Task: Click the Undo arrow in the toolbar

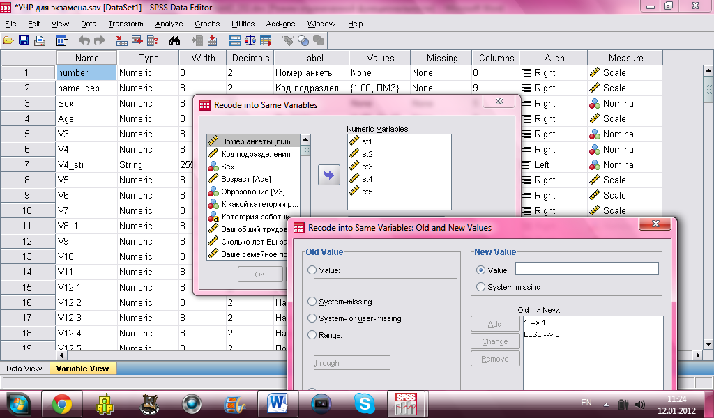Action: pos(84,40)
